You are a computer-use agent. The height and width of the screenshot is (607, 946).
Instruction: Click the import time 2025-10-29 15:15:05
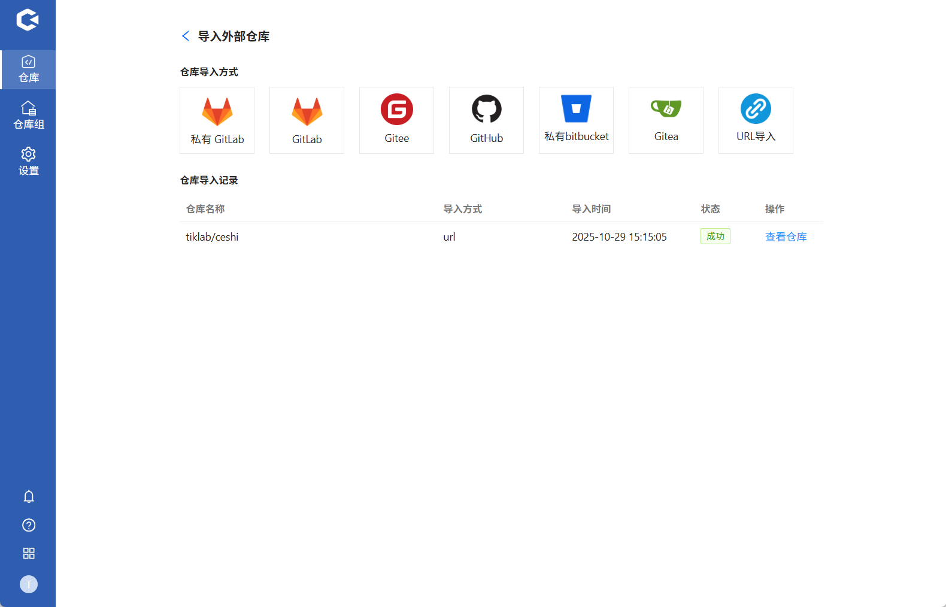(x=619, y=237)
